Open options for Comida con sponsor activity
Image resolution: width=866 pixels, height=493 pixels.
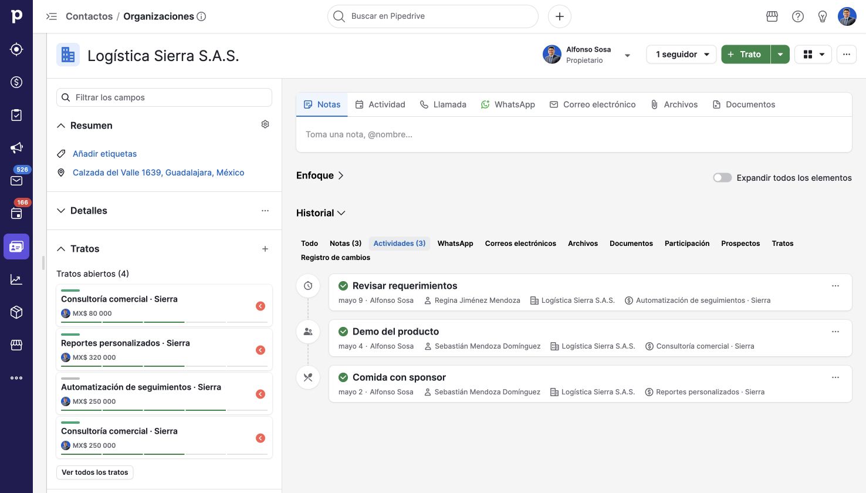pos(835,377)
